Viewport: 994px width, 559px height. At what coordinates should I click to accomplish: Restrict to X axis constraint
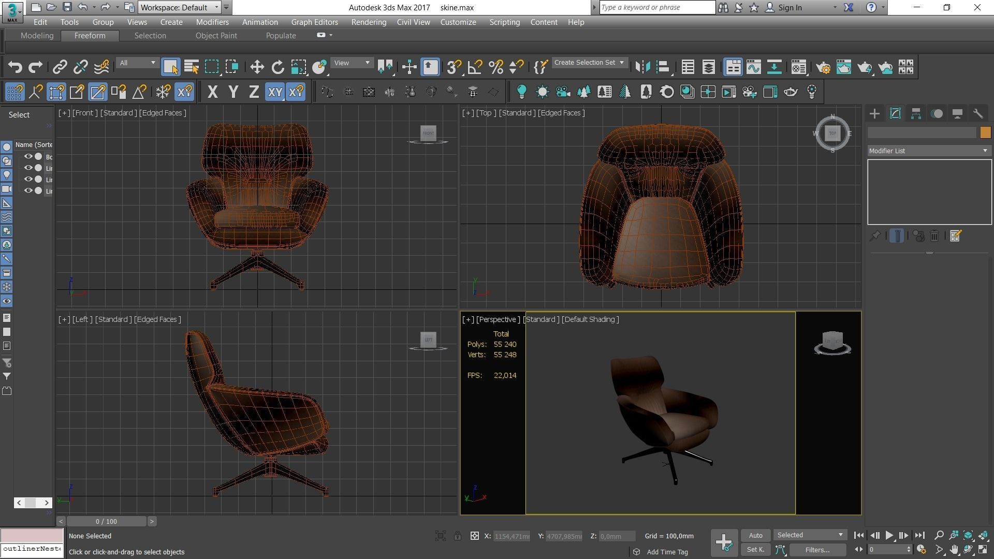point(212,92)
